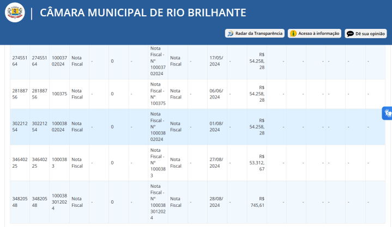This screenshot has height=227, width=392.
Task: Open the blue Libras accessibility hand widget
Action: (x=387, y=113)
